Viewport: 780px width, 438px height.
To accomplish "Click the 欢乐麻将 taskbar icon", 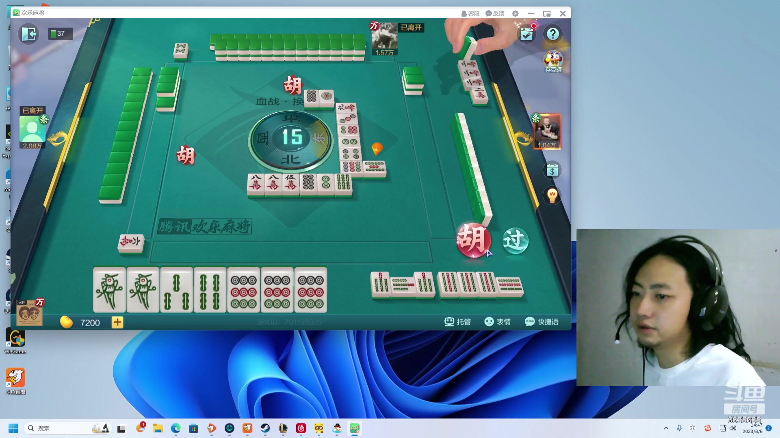I will pos(355,428).
